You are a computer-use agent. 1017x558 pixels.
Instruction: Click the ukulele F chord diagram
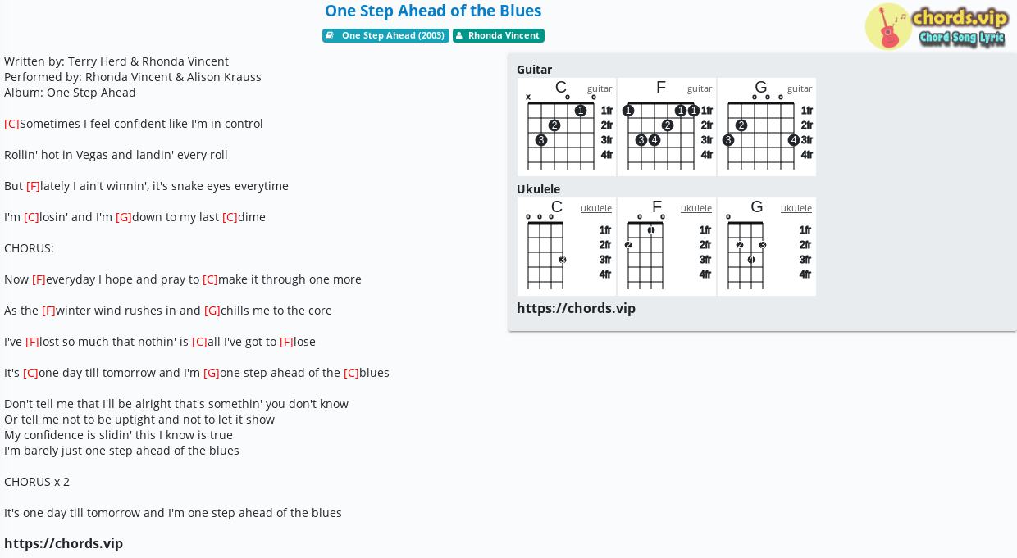coord(667,247)
